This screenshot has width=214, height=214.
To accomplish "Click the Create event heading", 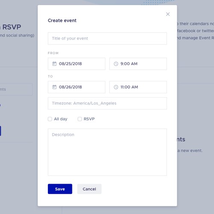I will tap(62, 21).
